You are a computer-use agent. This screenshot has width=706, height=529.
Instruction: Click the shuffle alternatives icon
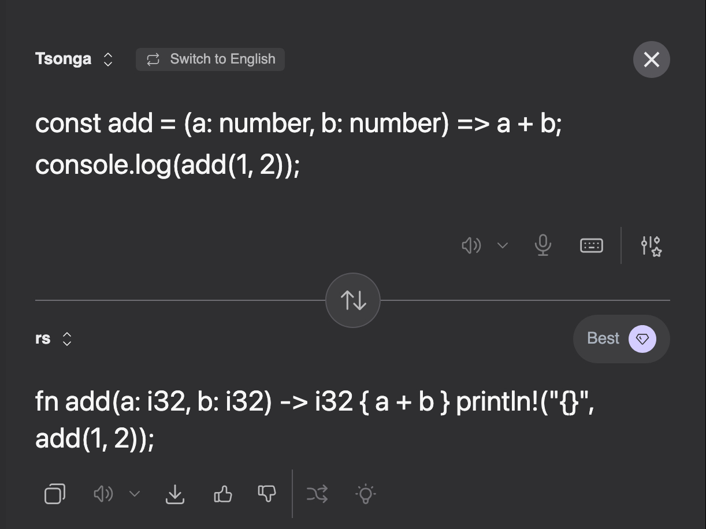click(317, 494)
